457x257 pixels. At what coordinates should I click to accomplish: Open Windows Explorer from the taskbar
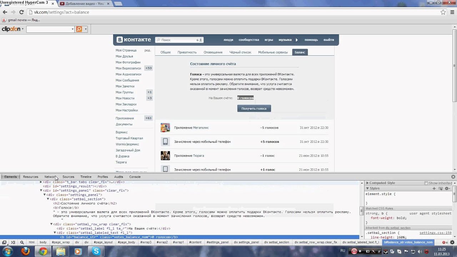pos(61,252)
